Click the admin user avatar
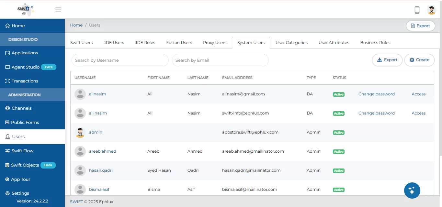Image resolution: width=442 pixels, height=207 pixels. 80,132
